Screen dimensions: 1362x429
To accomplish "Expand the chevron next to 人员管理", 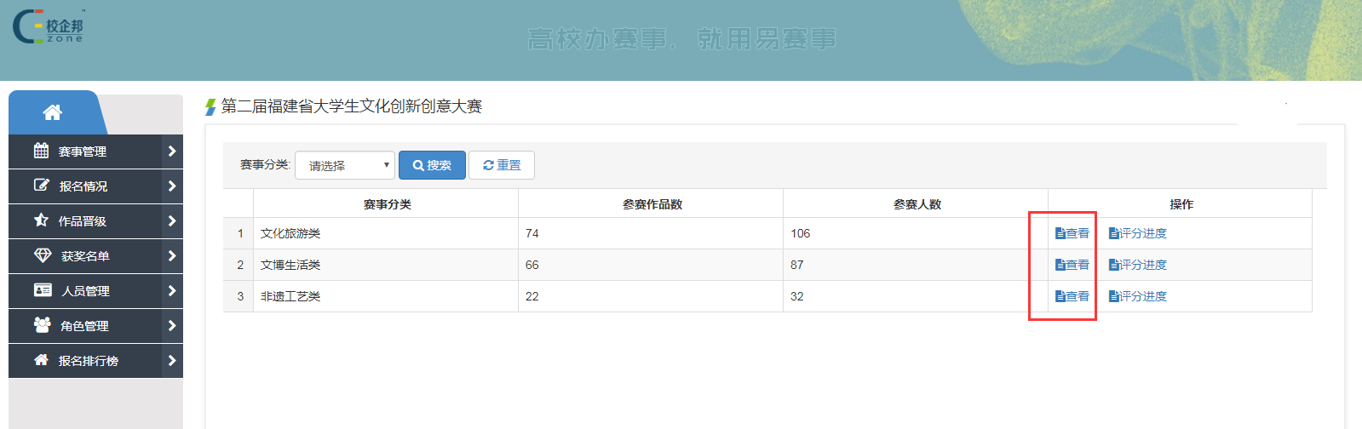I will pos(172,291).
